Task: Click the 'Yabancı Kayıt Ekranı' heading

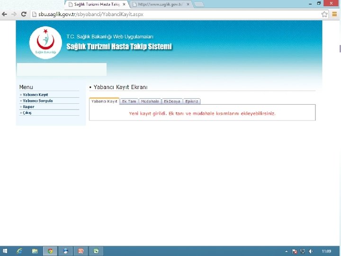Action: pos(120,87)
